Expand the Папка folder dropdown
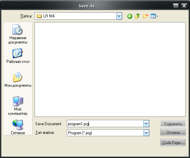This screenshot has height=158, width=190. pyautogui.click(x=119, y=16)
